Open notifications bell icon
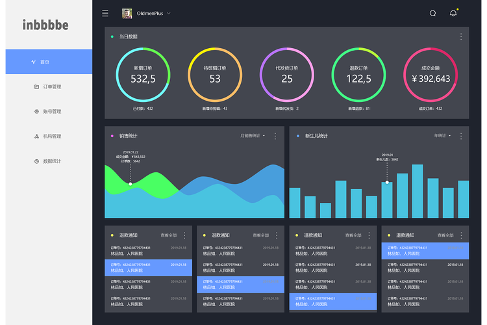The width and height of the screenshot is (487, 325). click(x=453, y=13)
